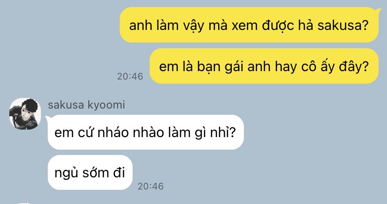Click the words "xem được" in the first yellow message
Screen dimensions: 387x204
[263, 25]
